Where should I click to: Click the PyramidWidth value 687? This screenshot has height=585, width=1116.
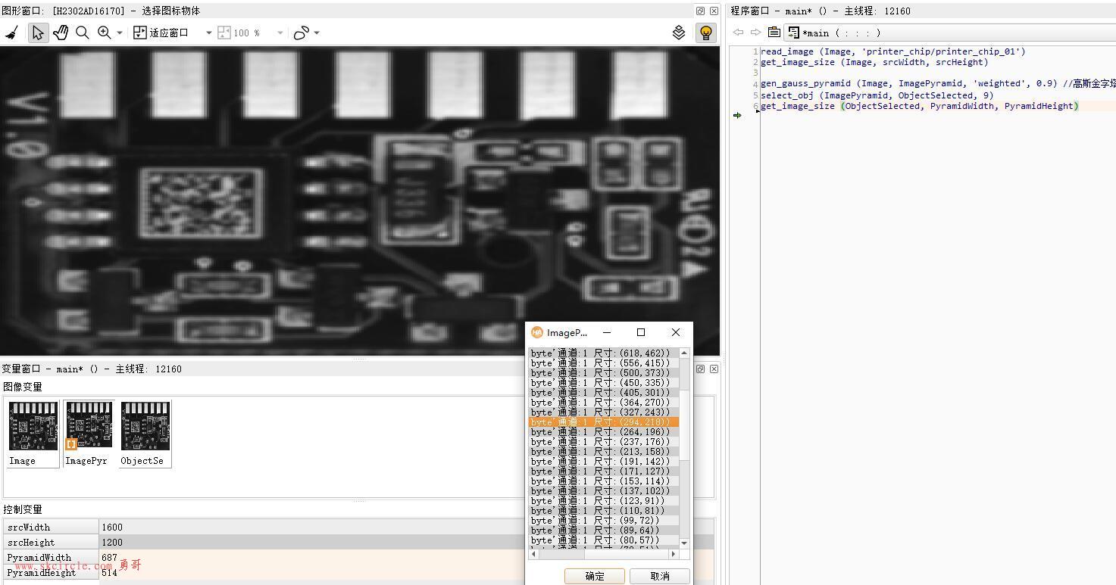coord(109,558)
